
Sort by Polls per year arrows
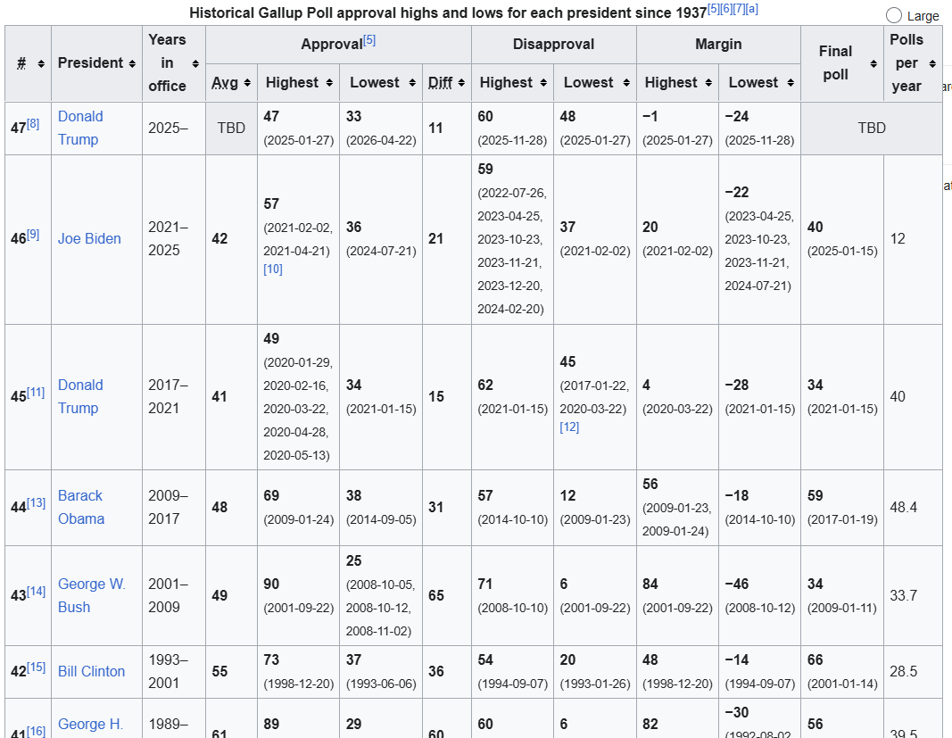[932, 63]
